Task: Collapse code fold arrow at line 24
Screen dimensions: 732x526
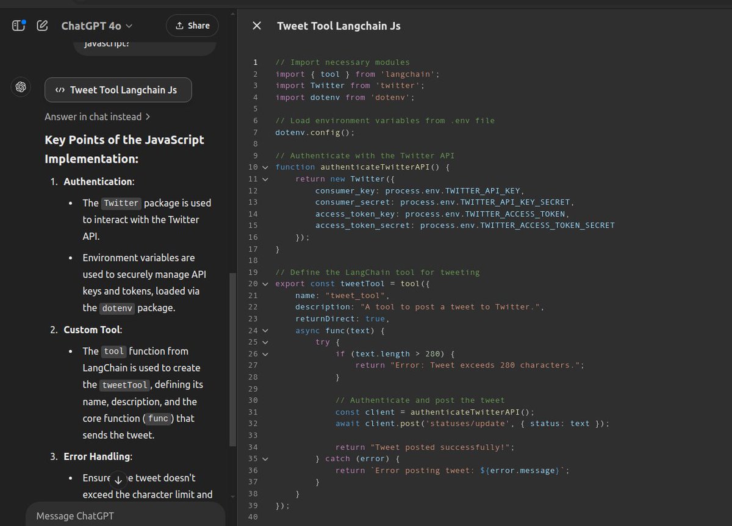Action: [265, 331]
